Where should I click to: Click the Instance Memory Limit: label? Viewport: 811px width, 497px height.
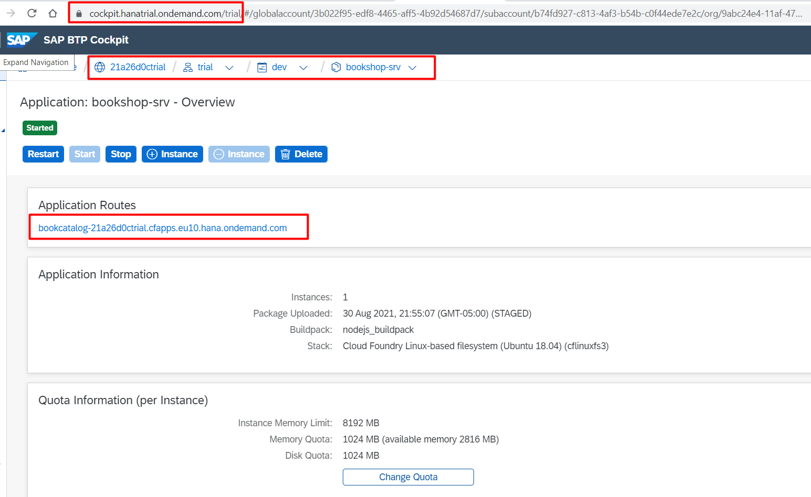285,423
